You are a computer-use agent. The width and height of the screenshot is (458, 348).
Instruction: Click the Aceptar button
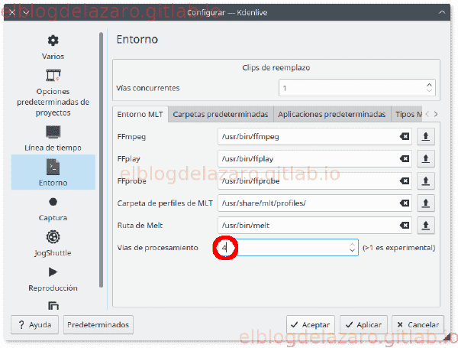[x=311, y=324]
